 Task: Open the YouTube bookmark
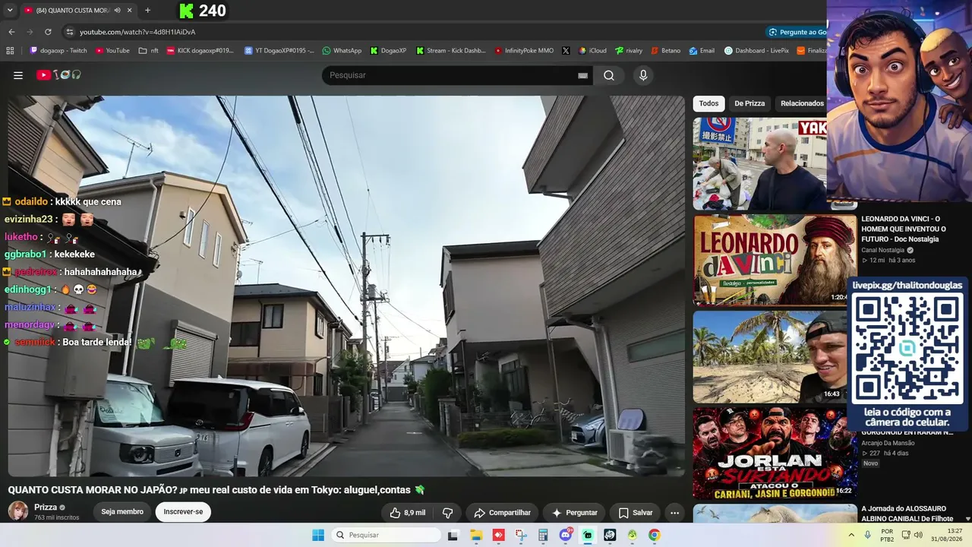(112, 51)
